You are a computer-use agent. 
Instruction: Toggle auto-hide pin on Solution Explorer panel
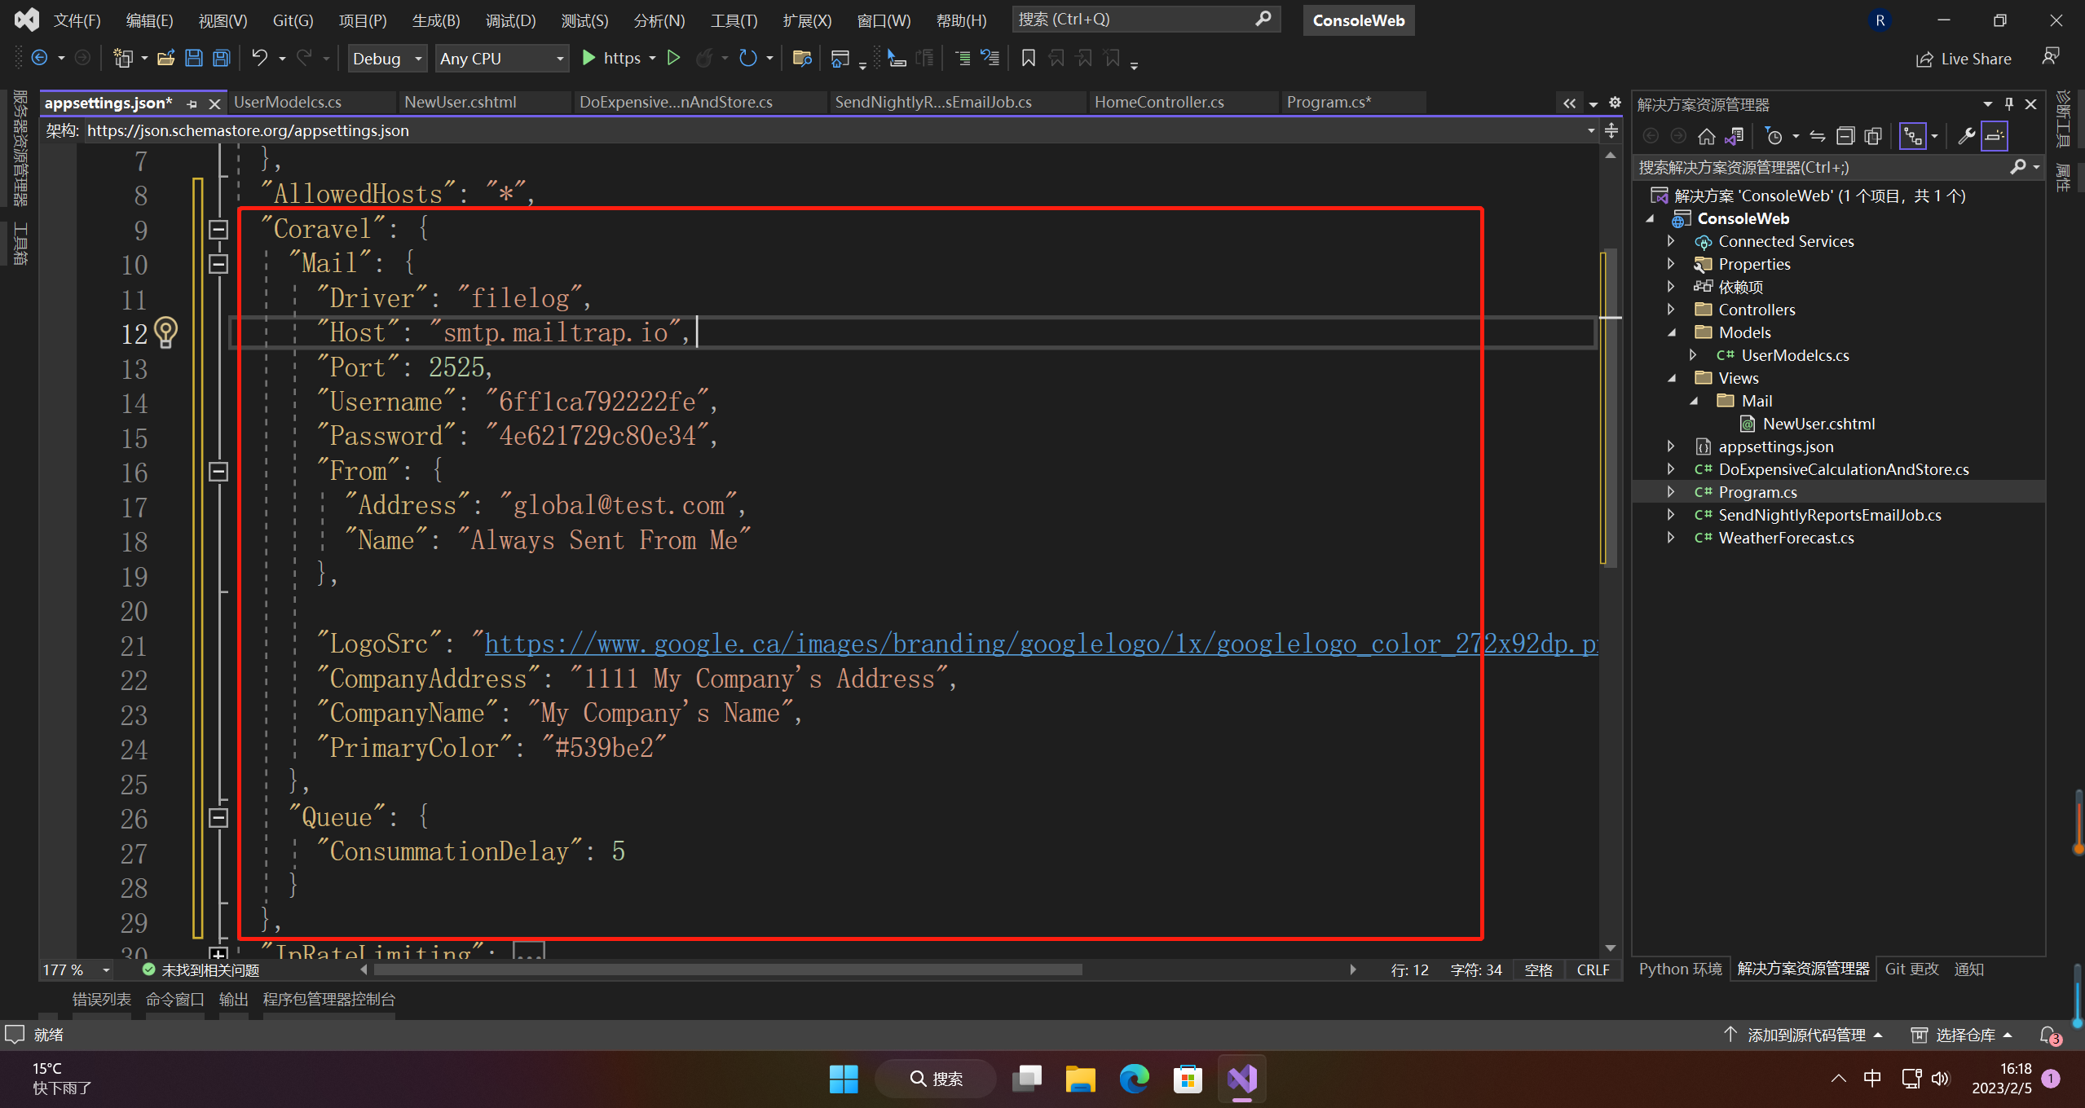(x=2008, y=103)
